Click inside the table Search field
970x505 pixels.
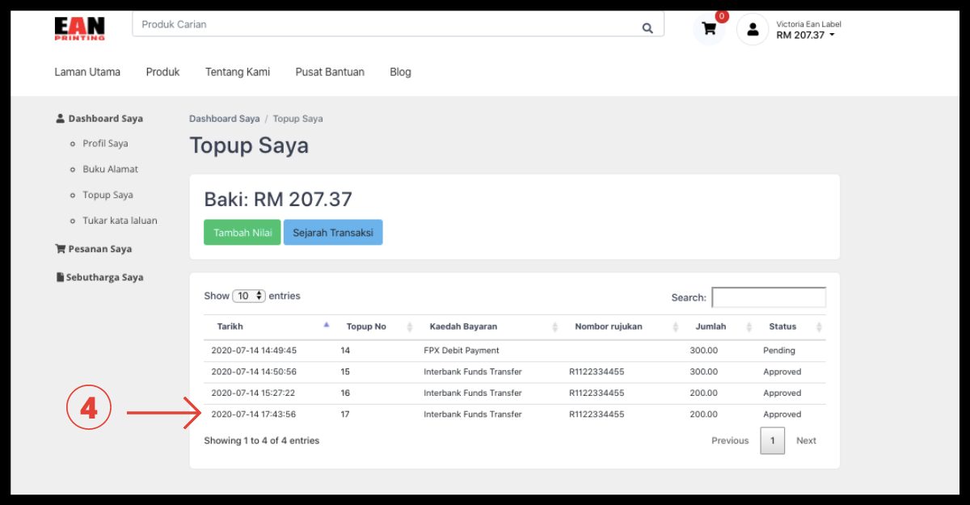(x=768, y=297)
